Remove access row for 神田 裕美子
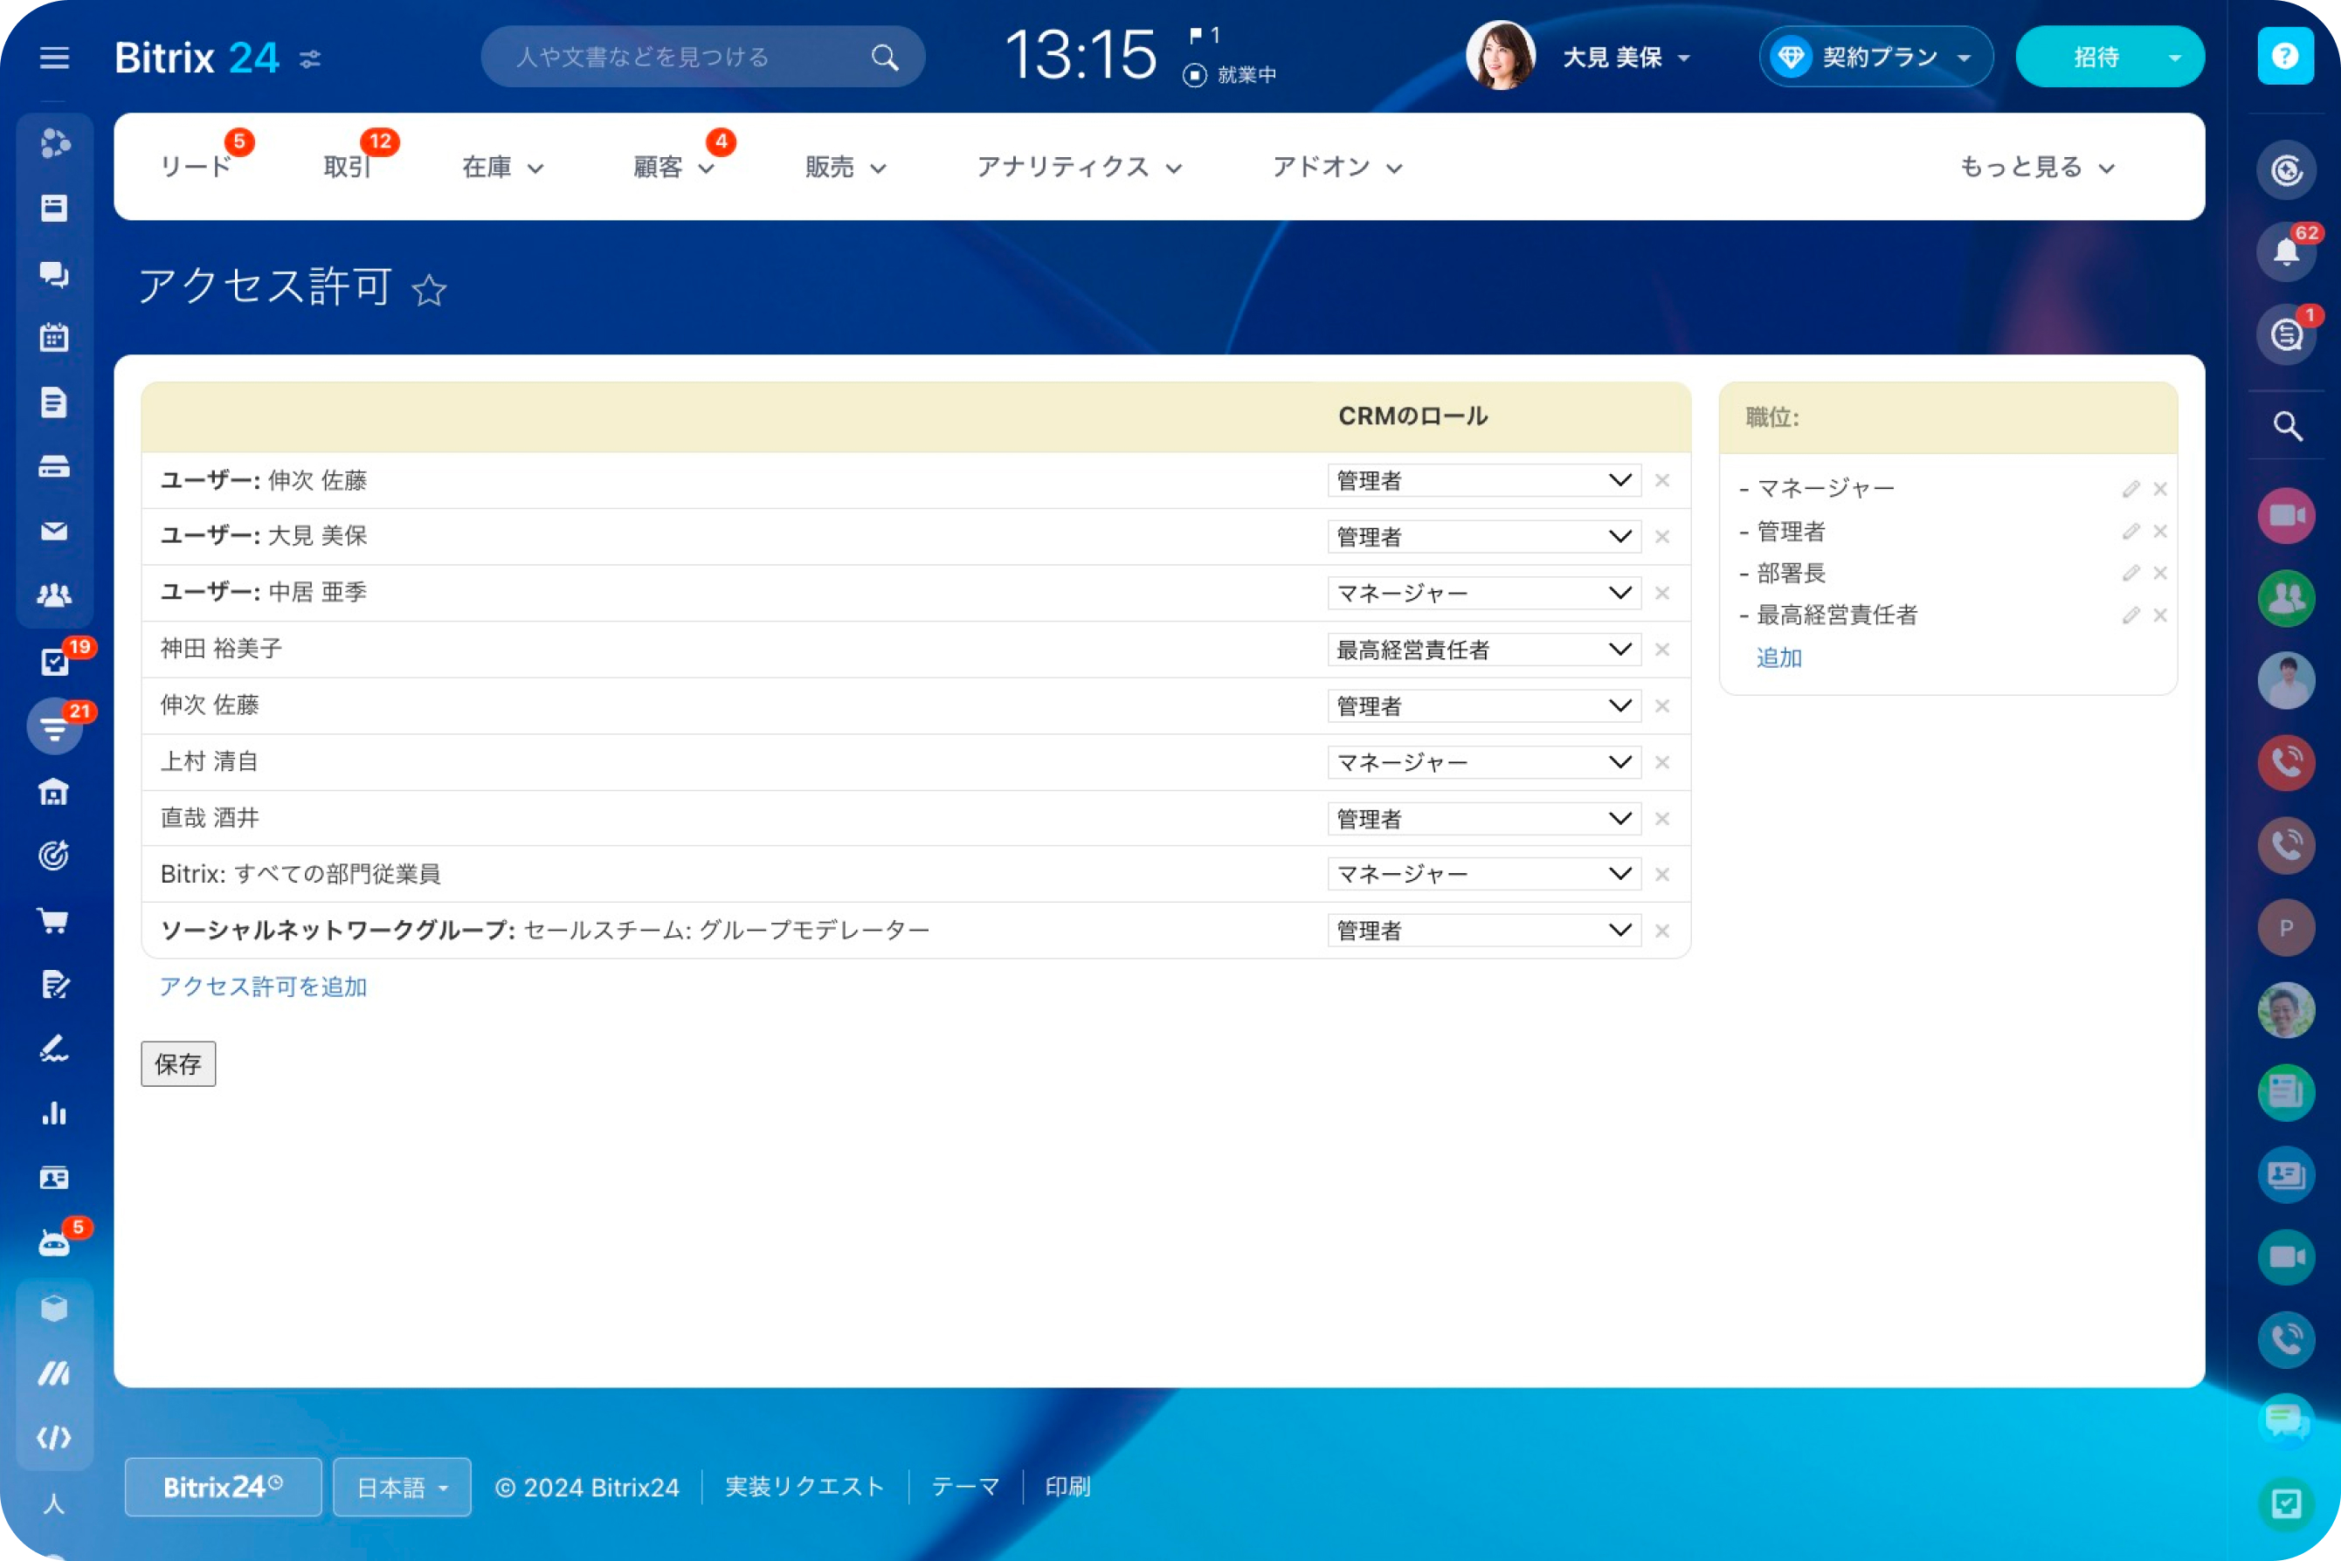 [x=1661, y=649]
